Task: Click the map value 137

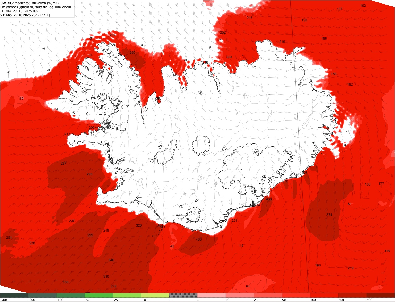Action: [x=339, y=9]
